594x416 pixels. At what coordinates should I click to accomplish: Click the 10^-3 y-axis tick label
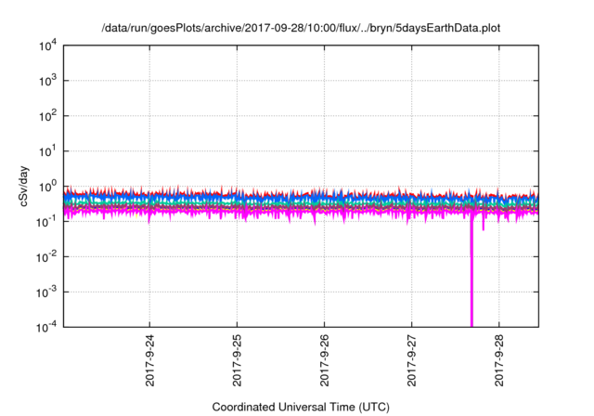[x=46, y=292]
